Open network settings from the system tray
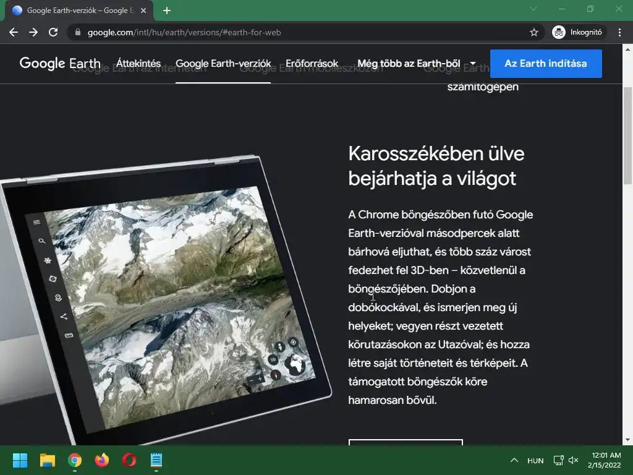 click(558, 460)
